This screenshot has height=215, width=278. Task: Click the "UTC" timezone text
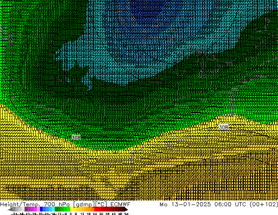[240, 204]
